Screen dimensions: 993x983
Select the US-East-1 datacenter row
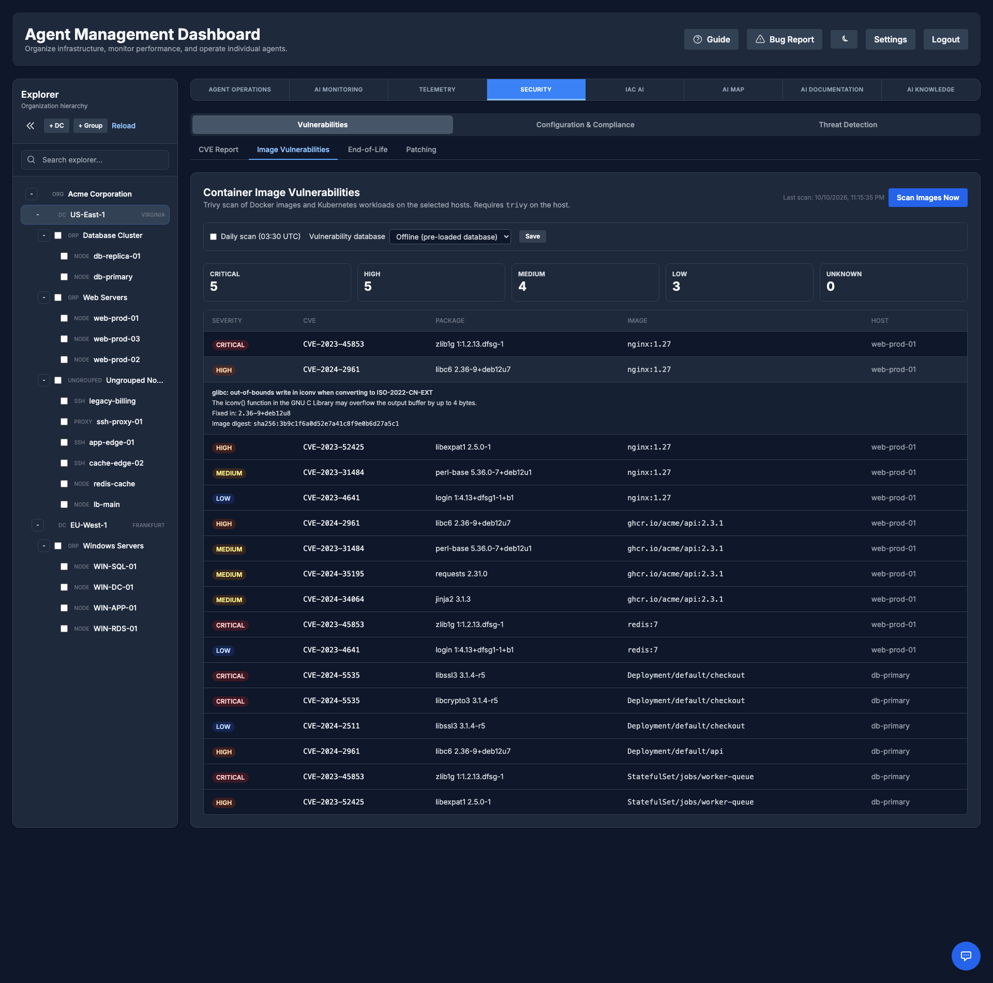(95, 215)
